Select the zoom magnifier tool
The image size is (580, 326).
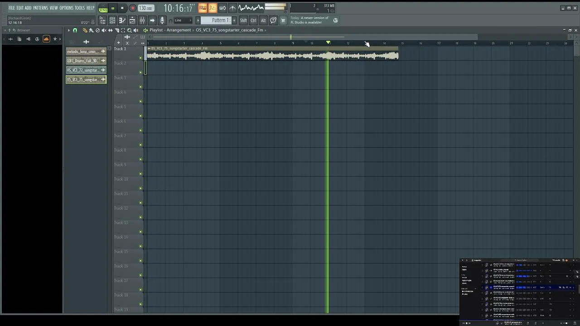click(x=129, y=30)
